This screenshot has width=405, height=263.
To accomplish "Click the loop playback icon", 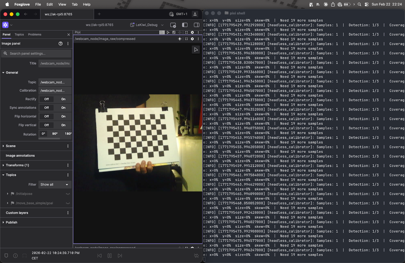I will (x=196, y=256).
